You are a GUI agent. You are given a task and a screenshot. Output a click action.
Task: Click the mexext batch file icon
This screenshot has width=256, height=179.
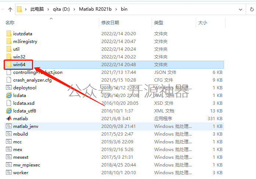(x=9, y=157)
